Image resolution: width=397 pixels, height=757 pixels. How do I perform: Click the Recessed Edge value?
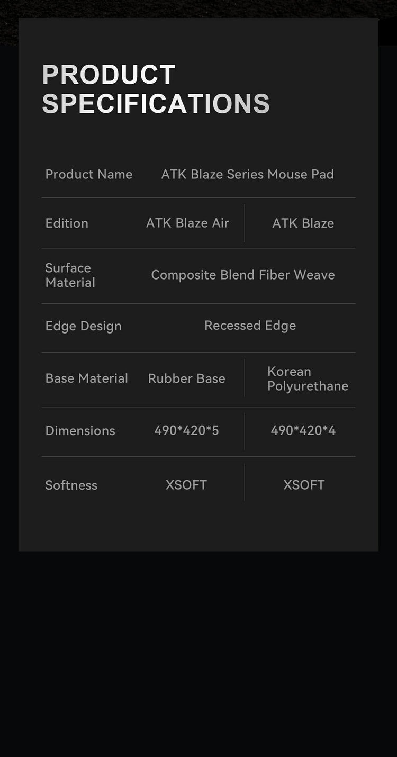pos(250,325)
